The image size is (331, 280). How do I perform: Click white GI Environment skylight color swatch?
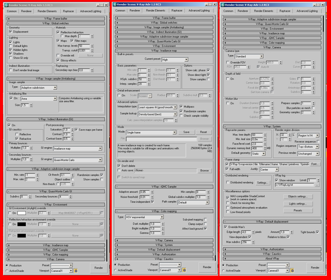click(22, 213)
